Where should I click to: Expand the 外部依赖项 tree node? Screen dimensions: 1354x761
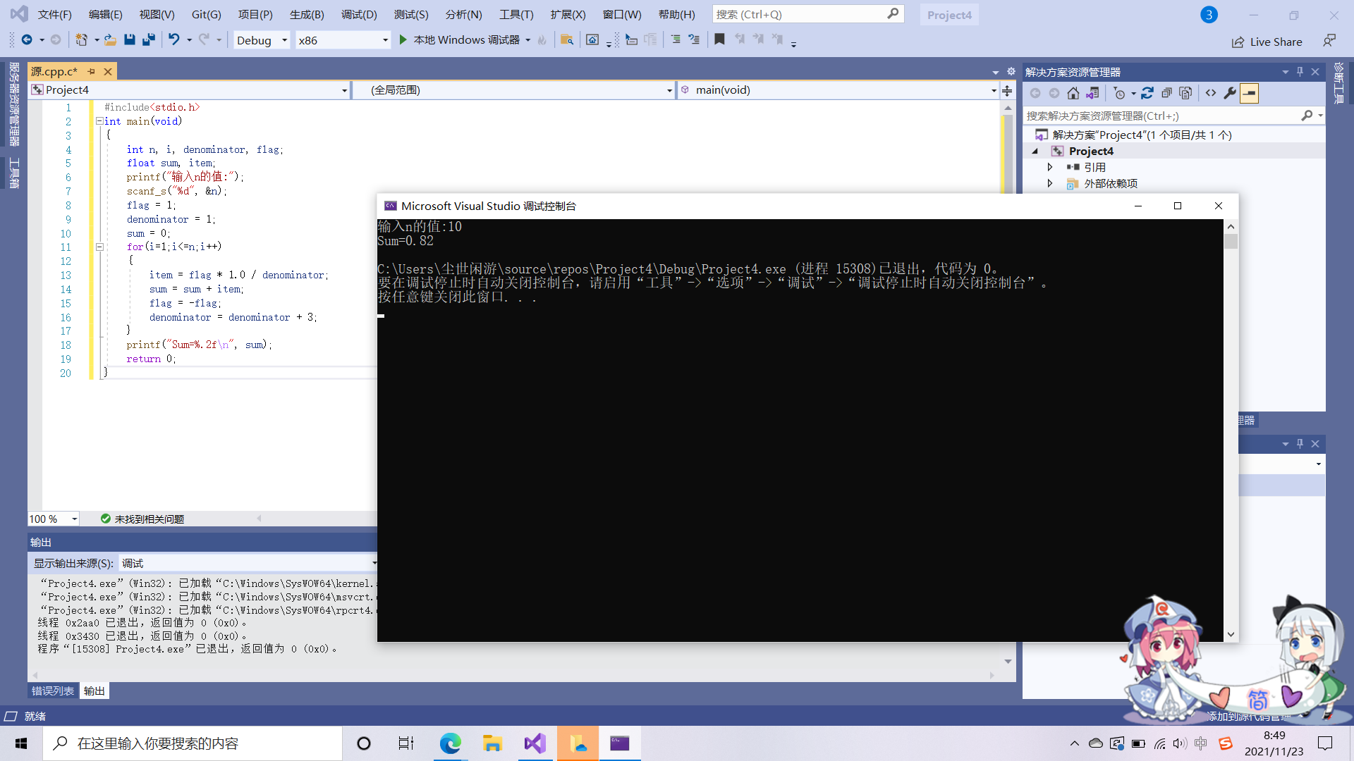coord(1050,183)
